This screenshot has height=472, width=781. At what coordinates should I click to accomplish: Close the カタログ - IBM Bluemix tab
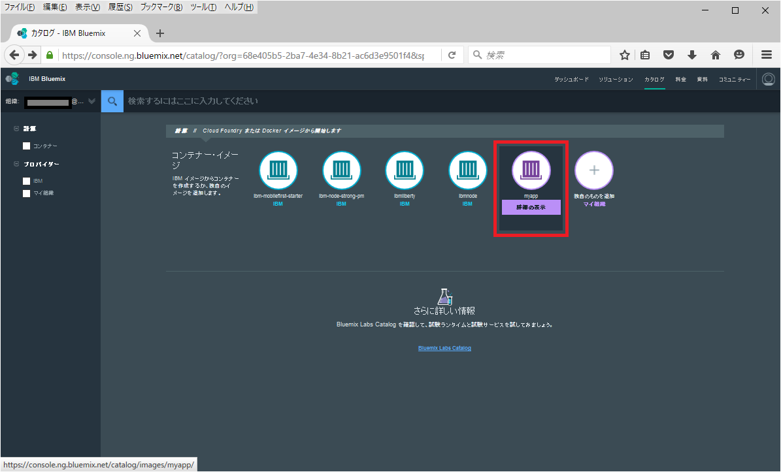click(x=137, y=33)
